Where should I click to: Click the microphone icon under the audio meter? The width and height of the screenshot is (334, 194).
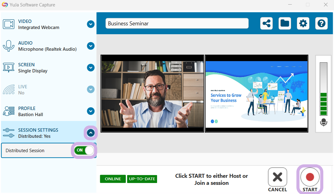tap(324, 123)
